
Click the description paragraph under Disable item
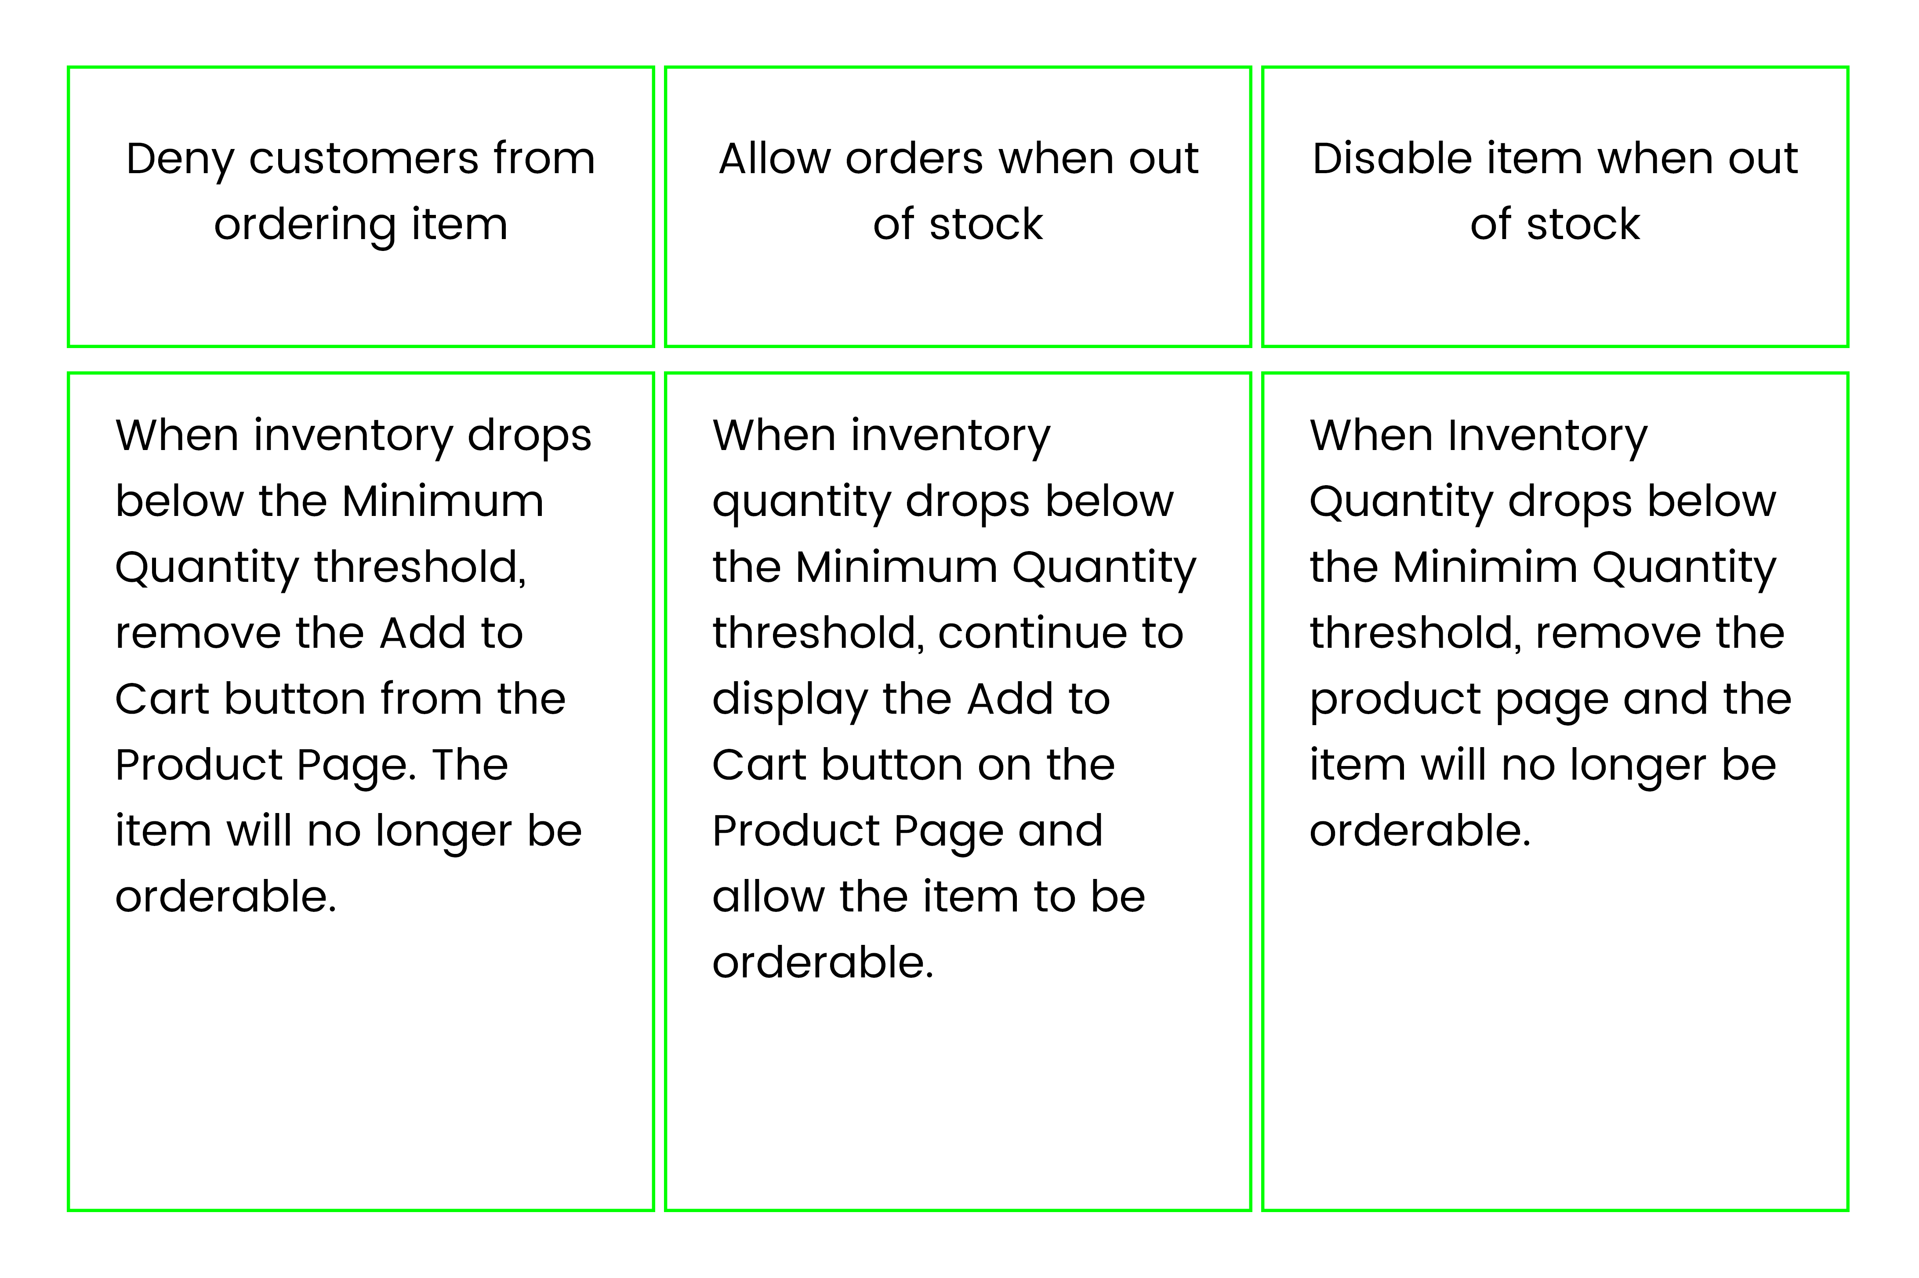pyautogui.click(x=1550, y=632)
